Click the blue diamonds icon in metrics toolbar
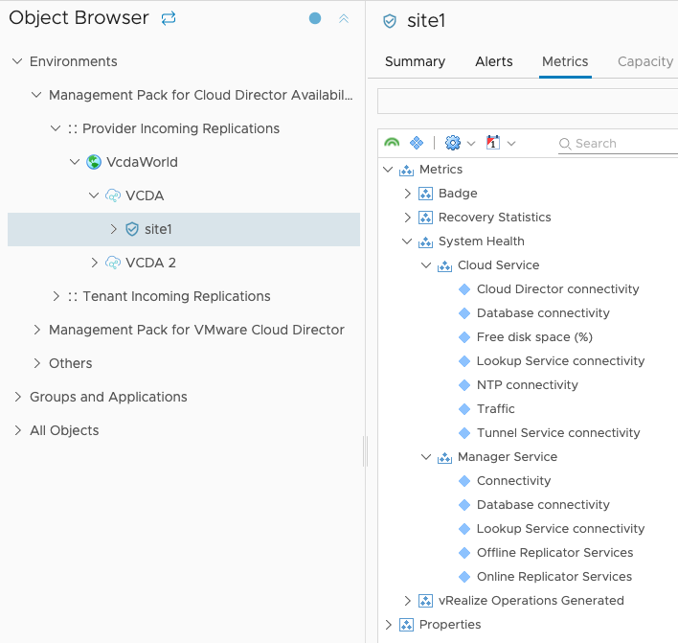This screenshot has height=643, width=678. pos(417,143)
